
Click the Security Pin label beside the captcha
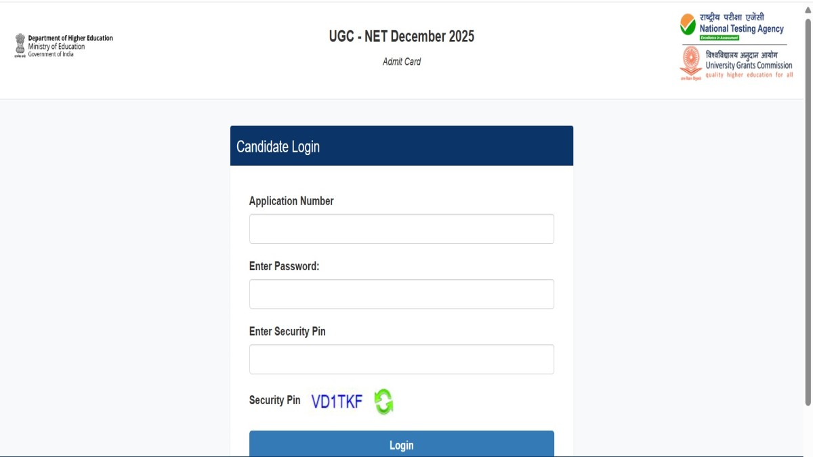tap(274, 400)
